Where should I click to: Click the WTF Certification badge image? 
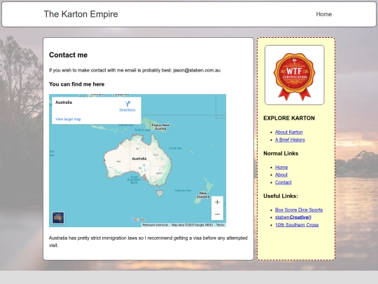point(294,75)
